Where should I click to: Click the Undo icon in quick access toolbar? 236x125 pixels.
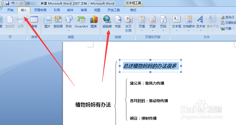(13, 3)
